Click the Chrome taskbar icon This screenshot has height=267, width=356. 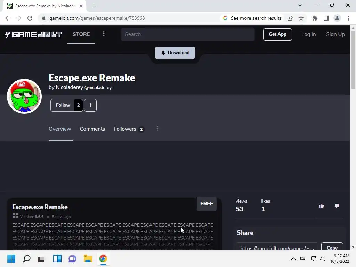[x=103, y=259]
